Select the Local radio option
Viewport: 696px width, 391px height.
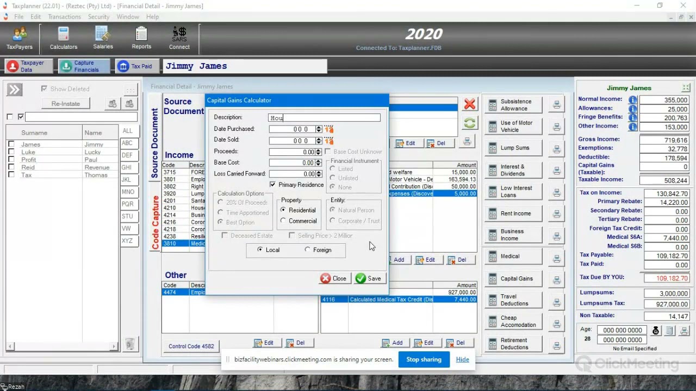pyautogui.click(x=260, y=250)
